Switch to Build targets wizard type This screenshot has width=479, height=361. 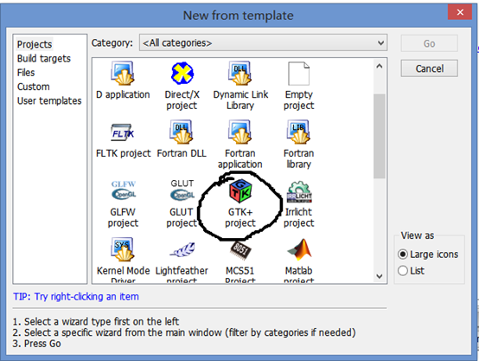44,58
